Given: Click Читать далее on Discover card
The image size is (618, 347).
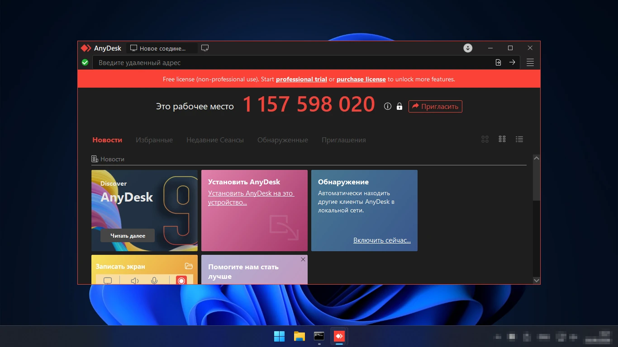Looking at the screenshot, I should click(128, 235).
